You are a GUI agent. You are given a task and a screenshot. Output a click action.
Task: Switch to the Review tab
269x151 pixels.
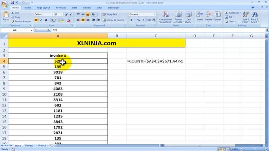[87, 8]
